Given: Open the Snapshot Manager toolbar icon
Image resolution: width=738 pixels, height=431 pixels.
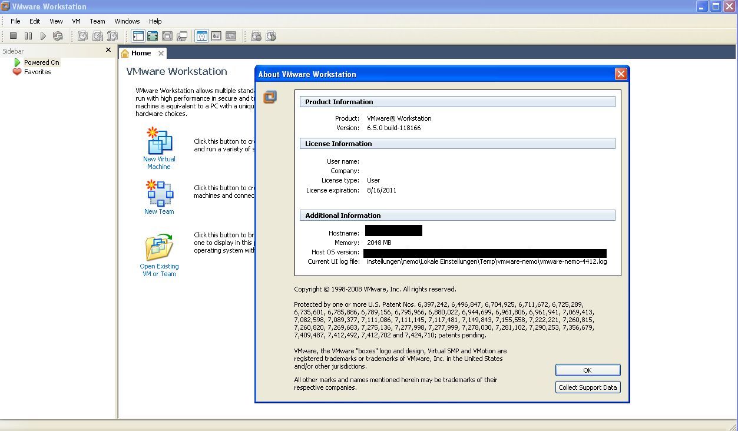Looking at the screenshot, I should [x=112, y=36].
